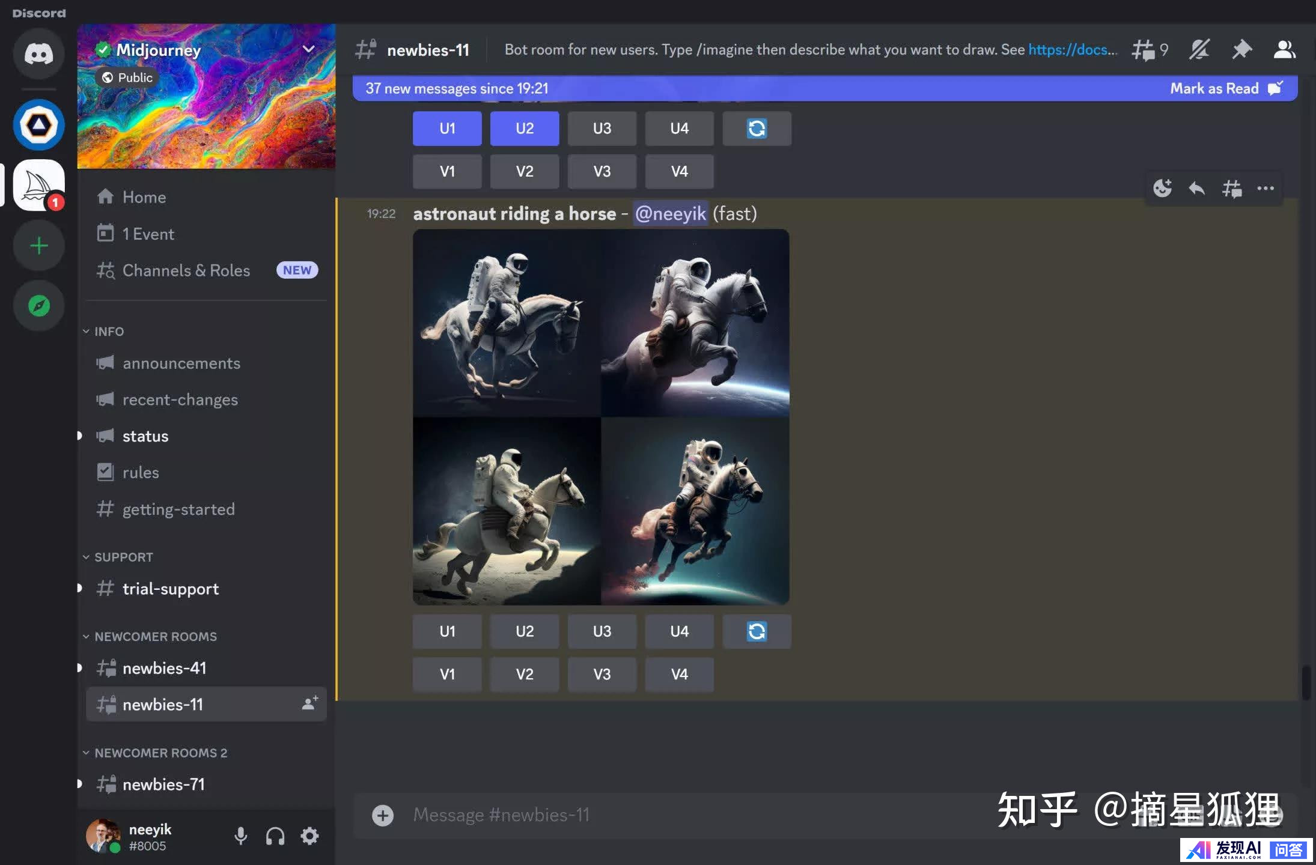
Task: Click the bottom U3 upscale button
Action: click(x=602, y=631)
